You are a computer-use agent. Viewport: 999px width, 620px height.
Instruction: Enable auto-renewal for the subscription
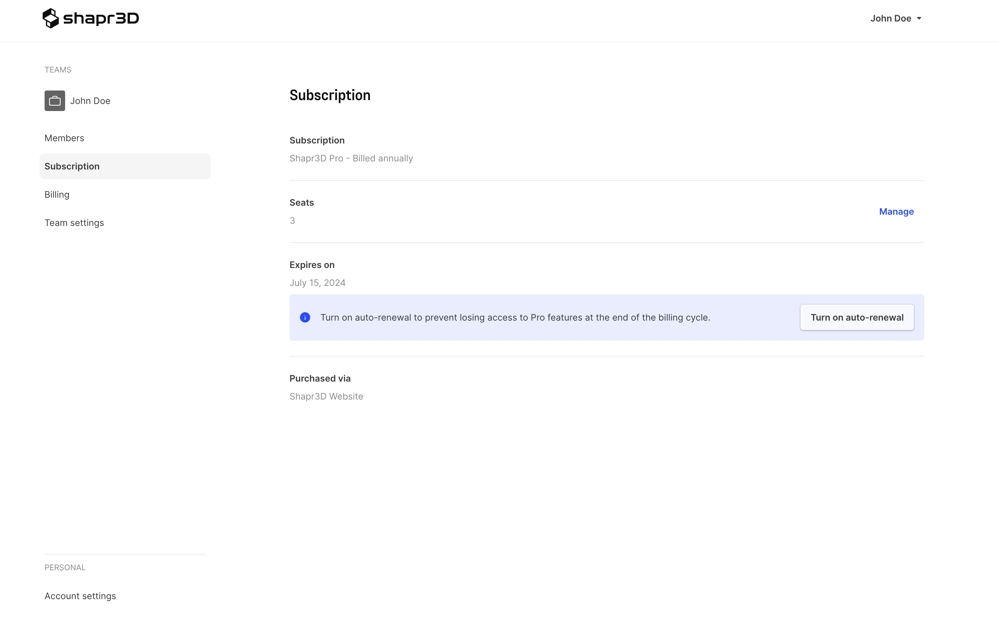coord(856,317)
